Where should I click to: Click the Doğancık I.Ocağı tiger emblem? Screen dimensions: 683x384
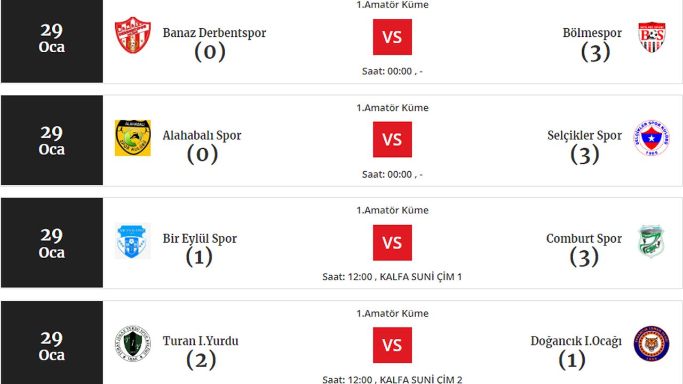[652, 344]
